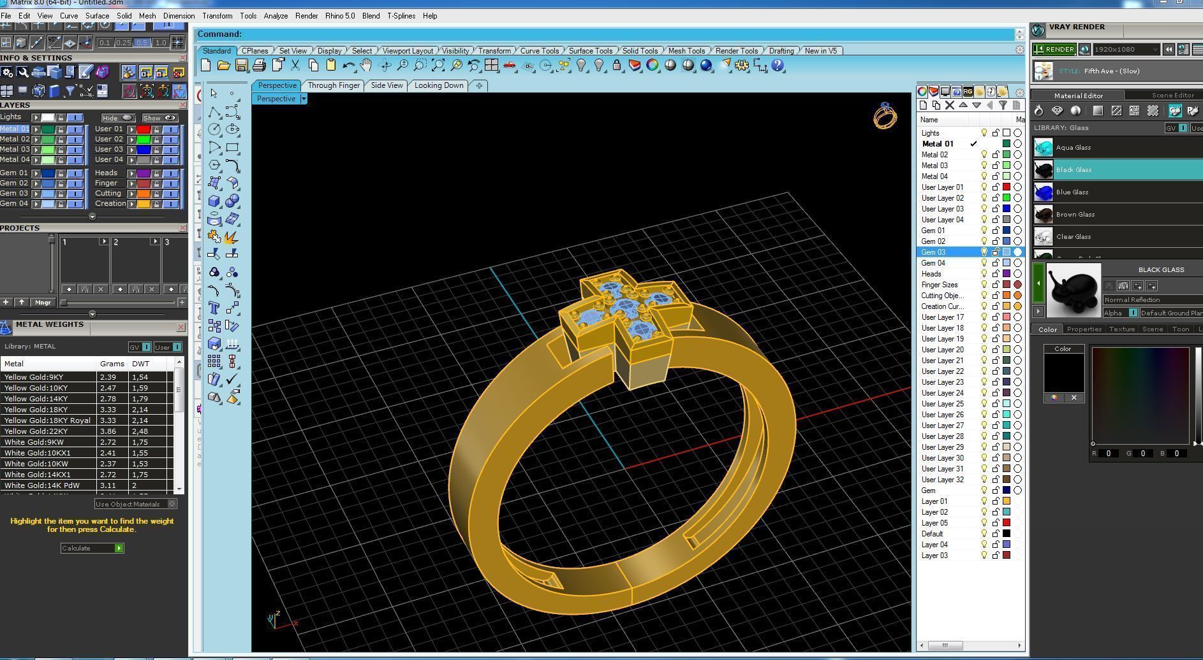Open the color wheel icon in Standard toolbar
The width and height of the screenshot is (1203, 660).
pyautogui.click(x=652, y=65)
